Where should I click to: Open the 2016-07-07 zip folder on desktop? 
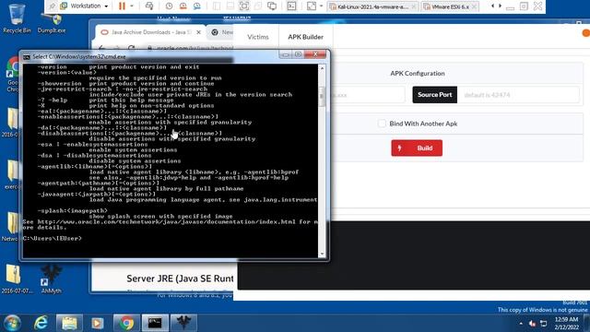pyautogui.click(x=17, y=279)
